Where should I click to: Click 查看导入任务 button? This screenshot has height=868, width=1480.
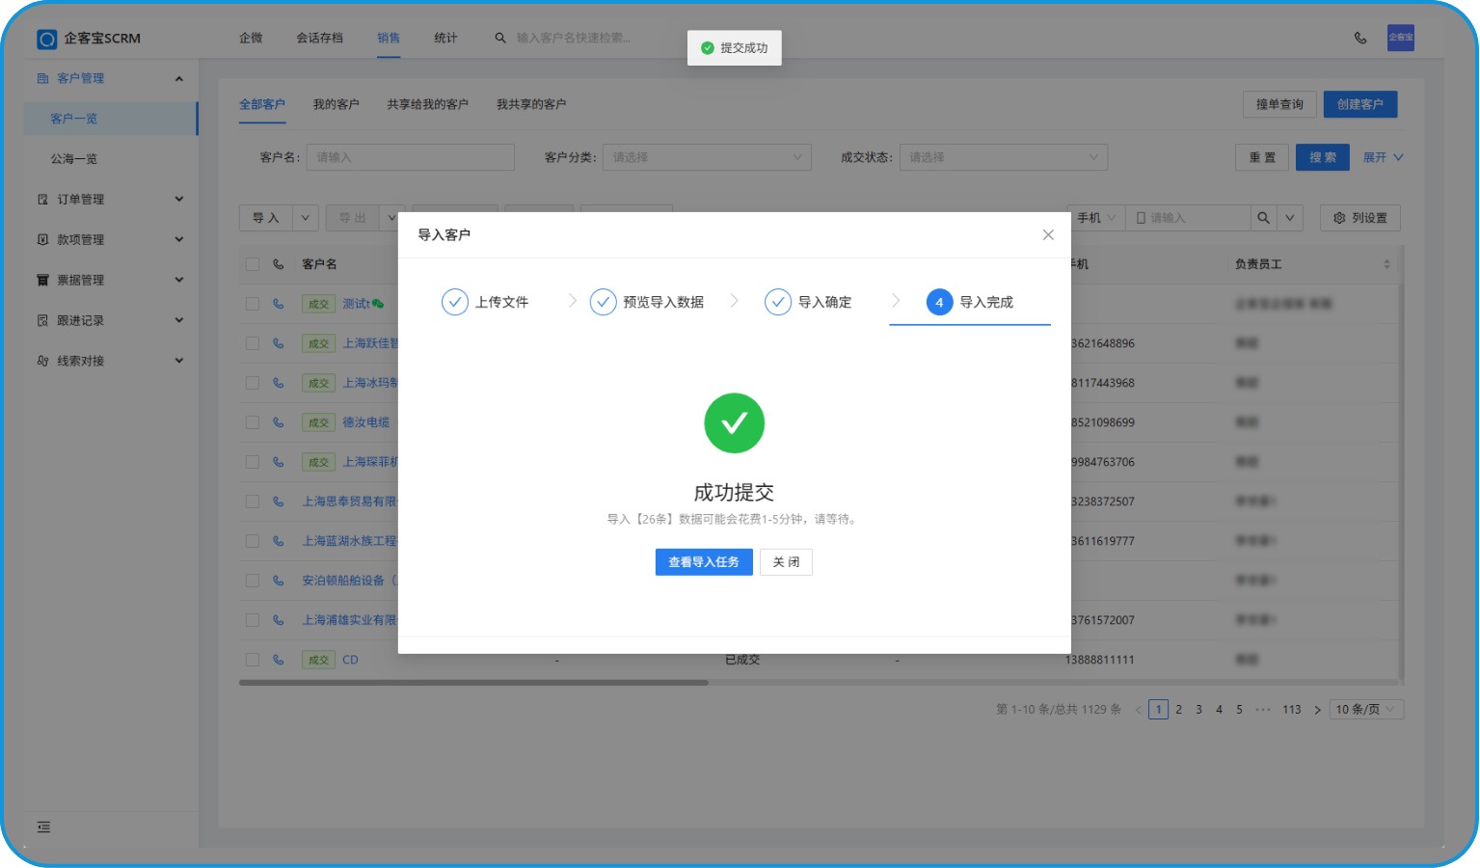[x=704, y=562]
